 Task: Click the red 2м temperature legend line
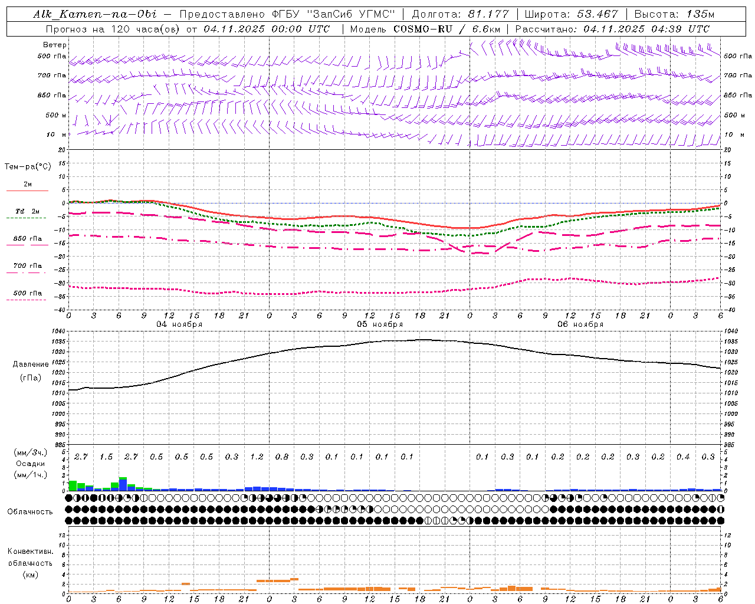(x=27, y=191)
